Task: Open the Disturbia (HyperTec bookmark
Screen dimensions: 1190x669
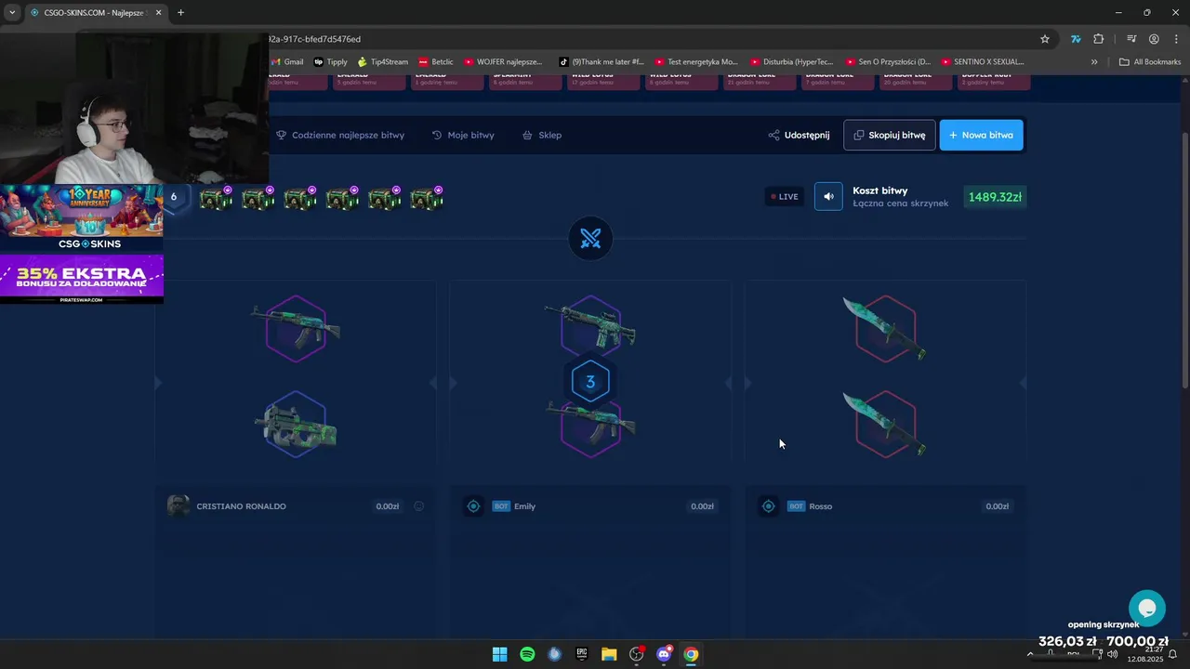Action: (792, 62)
